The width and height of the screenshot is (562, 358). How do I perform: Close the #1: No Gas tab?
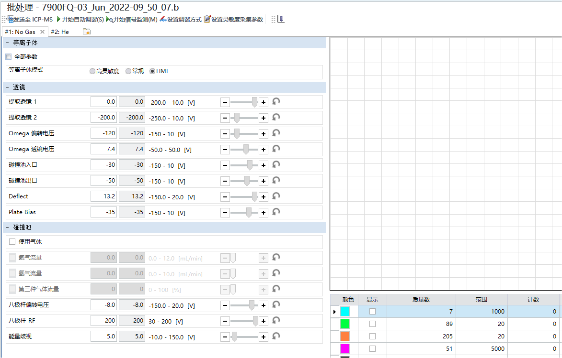pyautogui.click(x=42, y=32)
